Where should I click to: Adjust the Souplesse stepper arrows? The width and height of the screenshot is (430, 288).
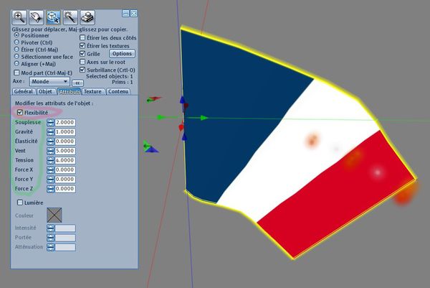point(50,122)
